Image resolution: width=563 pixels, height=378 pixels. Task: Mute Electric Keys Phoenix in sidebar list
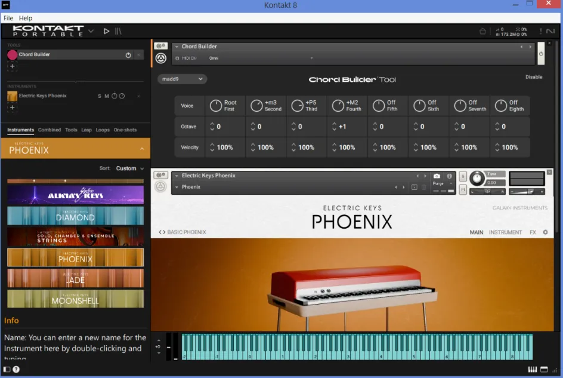coord(107,96)
